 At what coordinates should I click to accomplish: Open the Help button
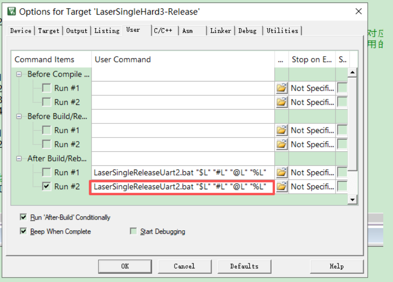pos(336,266)
